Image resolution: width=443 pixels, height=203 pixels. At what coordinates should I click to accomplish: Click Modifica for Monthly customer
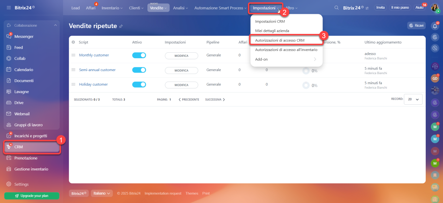click(x=181, y=56)
